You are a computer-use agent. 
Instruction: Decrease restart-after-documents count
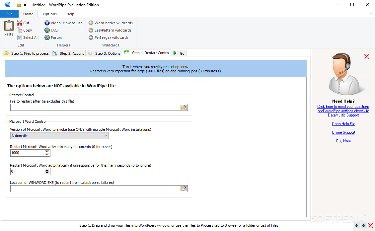click(x=47, y=154)
